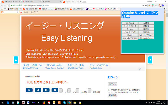Image resolution: width=168 pixels, height=105 pixels.
Task: Click the 人生賛歌 button in the popup
Action: (x=146, y=23)
